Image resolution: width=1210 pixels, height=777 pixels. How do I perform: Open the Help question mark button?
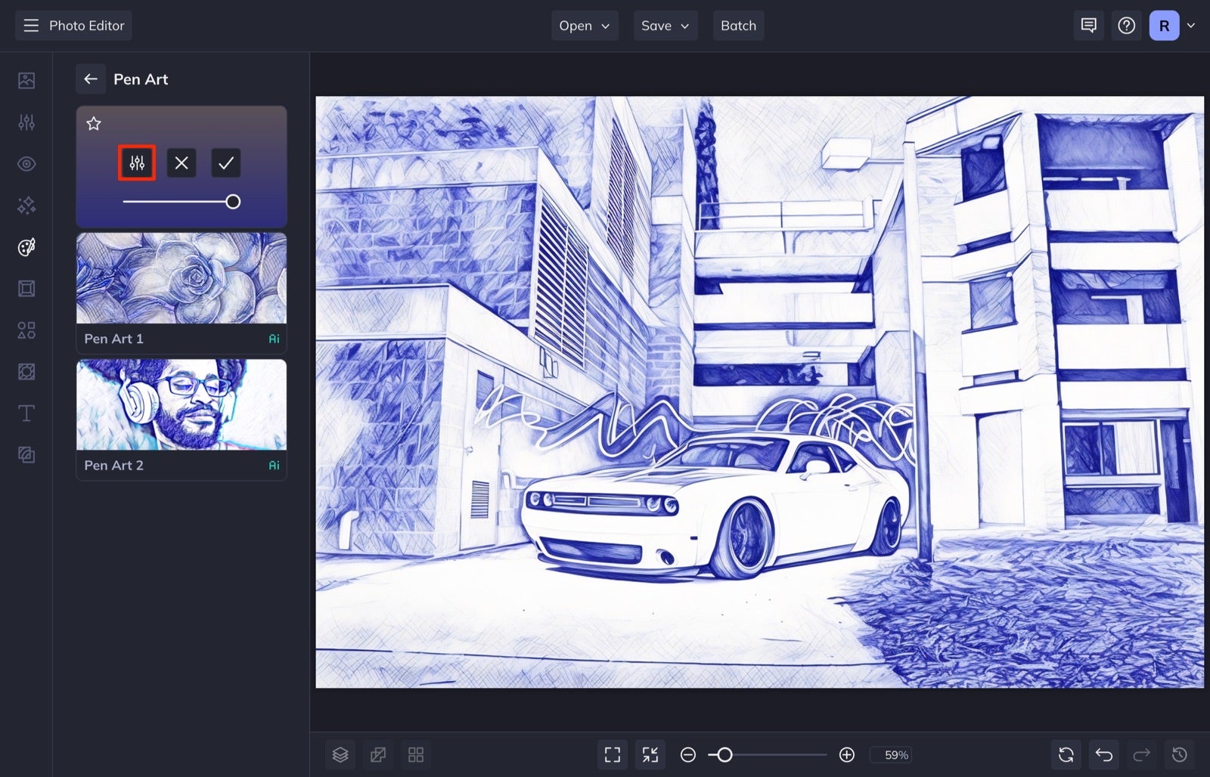pyautogui.click(x=1126, y=25)
